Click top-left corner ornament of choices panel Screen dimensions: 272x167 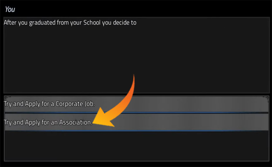6,97
